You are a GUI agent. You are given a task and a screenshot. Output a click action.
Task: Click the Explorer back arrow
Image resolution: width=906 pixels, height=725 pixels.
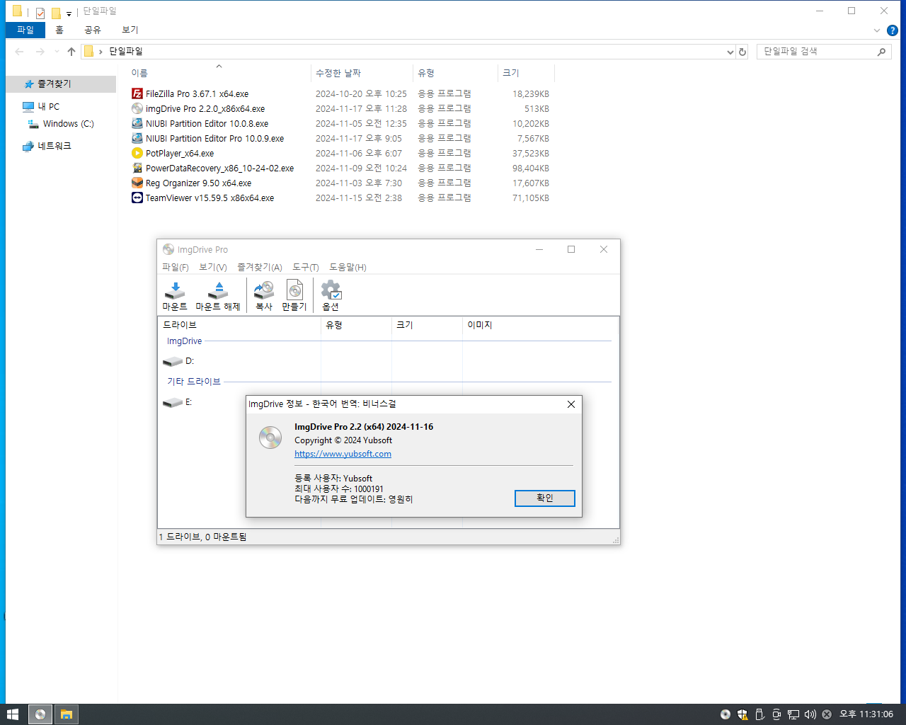(x=19, y=52)
